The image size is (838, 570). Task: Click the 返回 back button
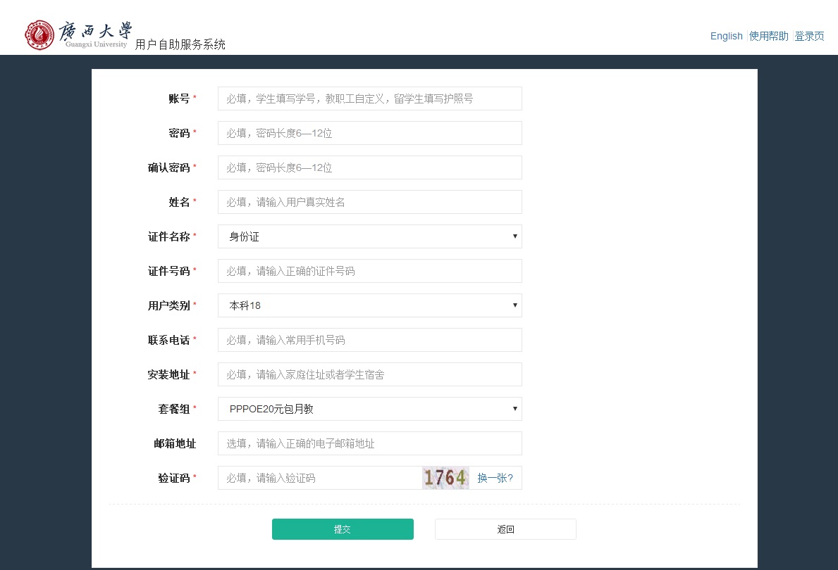tap(505, 529)
